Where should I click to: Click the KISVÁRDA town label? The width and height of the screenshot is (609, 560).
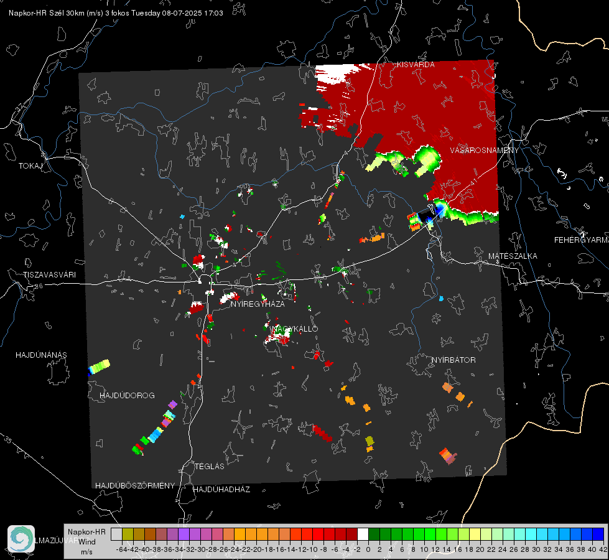(416, 65)
